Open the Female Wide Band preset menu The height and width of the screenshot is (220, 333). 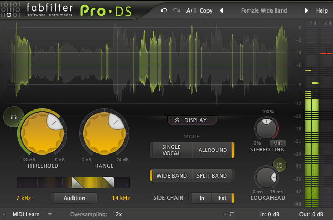(x=264, y=10)
